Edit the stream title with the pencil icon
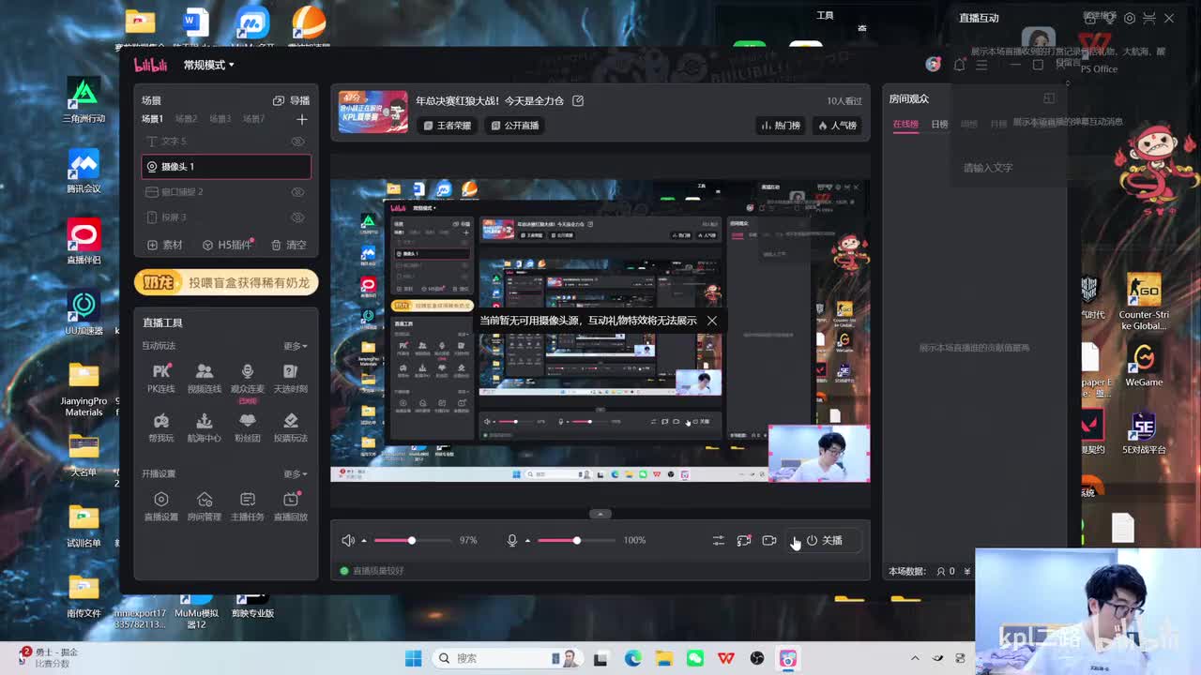 point(578,100)
